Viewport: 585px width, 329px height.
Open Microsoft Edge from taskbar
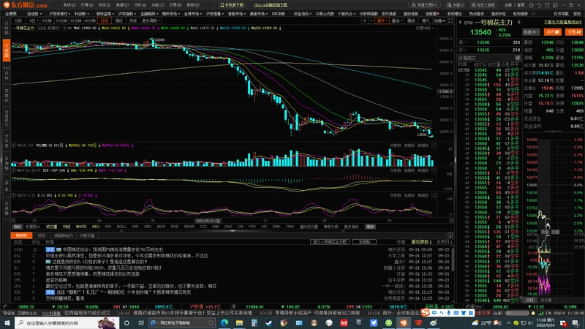tap(224, 322)
